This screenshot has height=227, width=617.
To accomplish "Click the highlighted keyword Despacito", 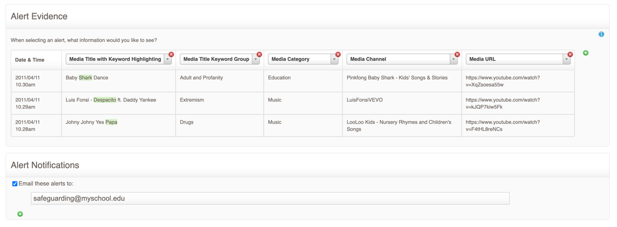I will [105, 100].
